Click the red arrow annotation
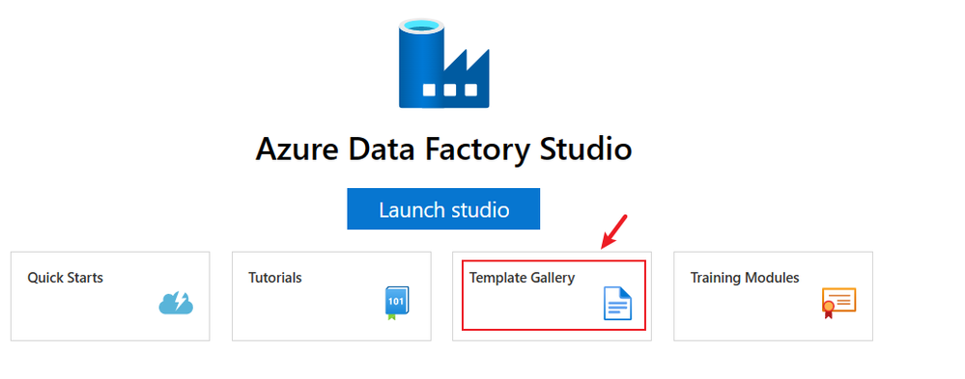This screenshot has width=965, height=379. [x=613, y=231]
